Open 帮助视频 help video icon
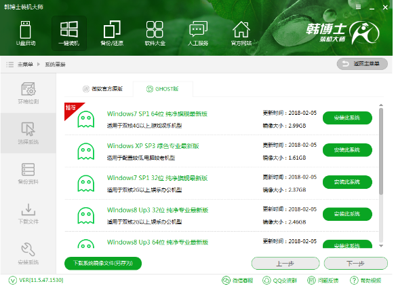This screenshot has width=396, height=301. coord(354,281)
